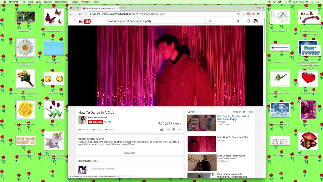Viewport: 323px width, 182px height.
Task: Go back using Chrome back arrow
Action: pyautogui.click(x=71, y=14)
